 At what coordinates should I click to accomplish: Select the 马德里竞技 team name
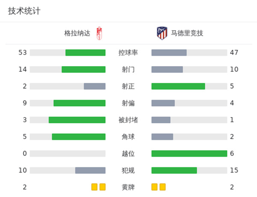[187, 33]
